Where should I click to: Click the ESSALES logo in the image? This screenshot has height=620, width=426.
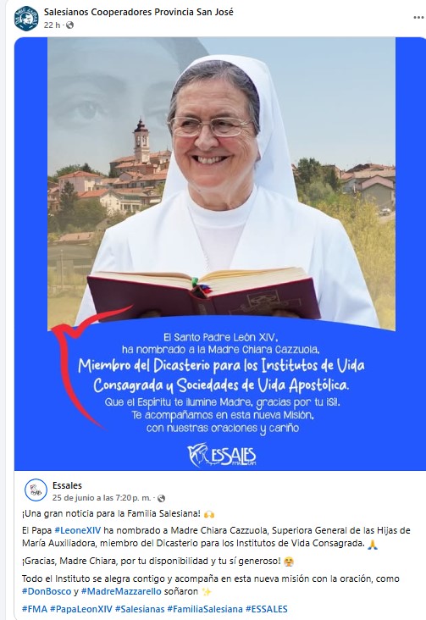click(x=222, y=455)
